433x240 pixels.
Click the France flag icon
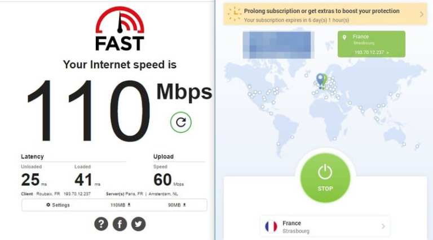(x=271, y=227)
